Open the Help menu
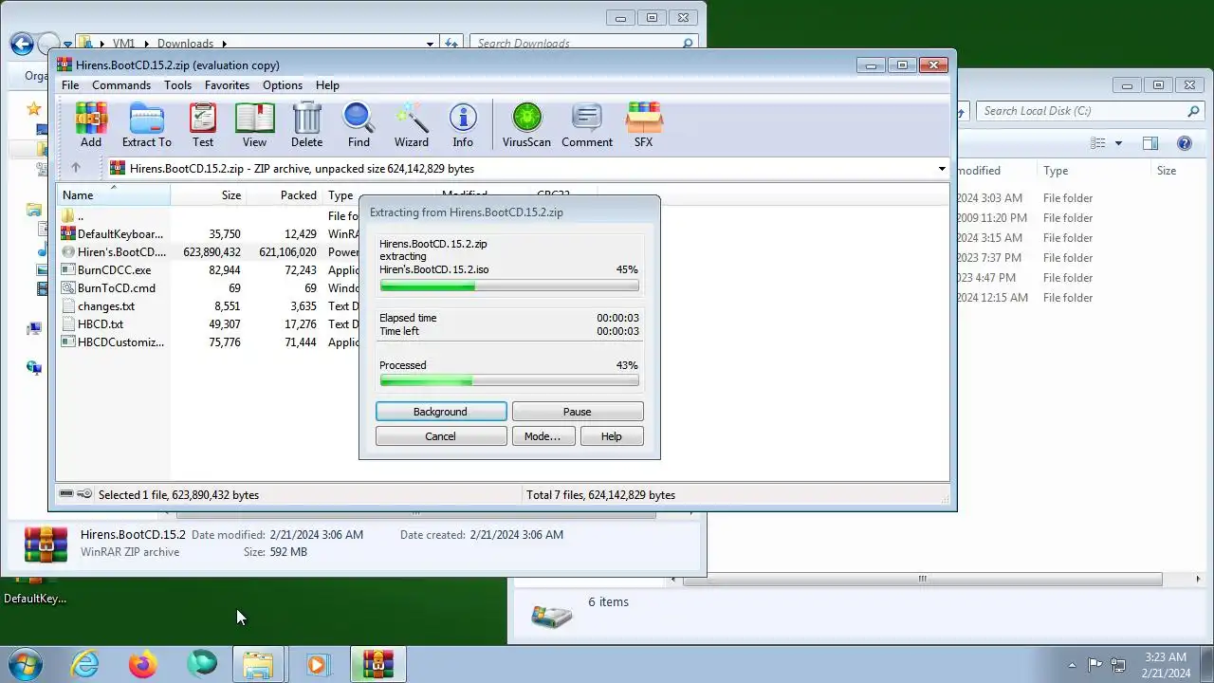 (327, 85)
